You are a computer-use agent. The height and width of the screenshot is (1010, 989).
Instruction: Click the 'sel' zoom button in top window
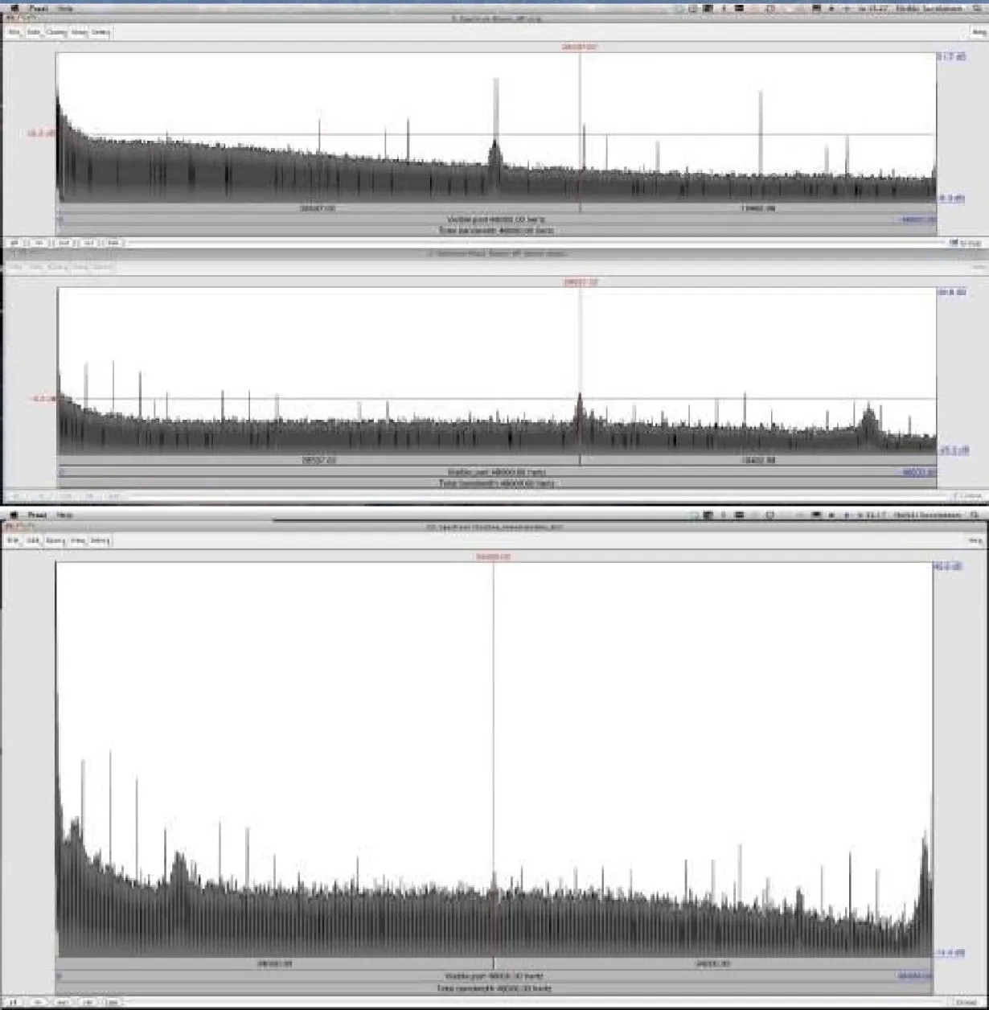(x=88, y=242)
